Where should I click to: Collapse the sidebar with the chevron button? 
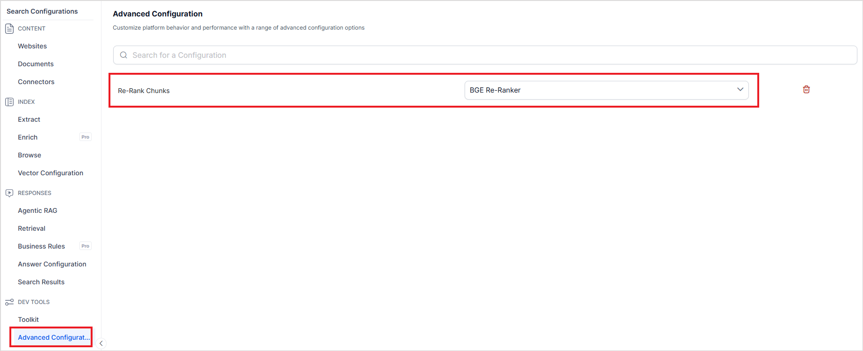point(101,343)
